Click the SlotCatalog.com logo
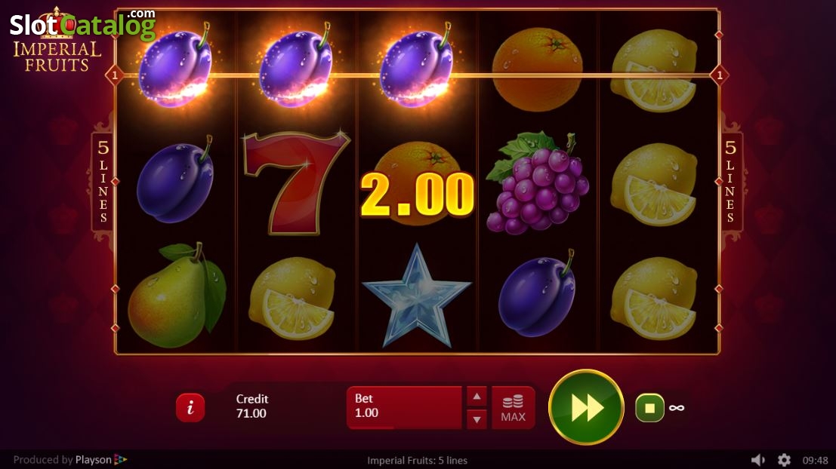836x469 pixels. click(x=82, y=24)
